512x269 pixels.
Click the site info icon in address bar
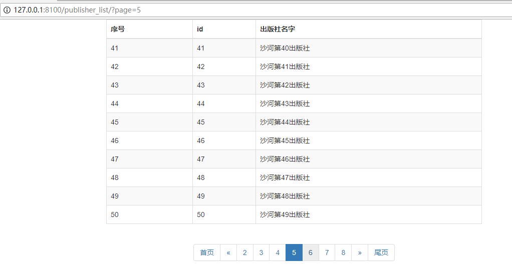pyautogui.click(x=7, y=10)
